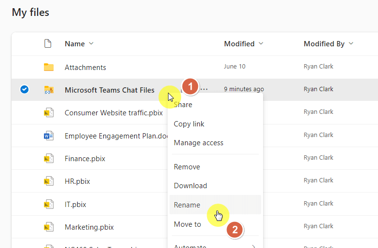Click Ryan Clark in the Marketing.pbix row
378x248 pixels.
pos(318,226)
